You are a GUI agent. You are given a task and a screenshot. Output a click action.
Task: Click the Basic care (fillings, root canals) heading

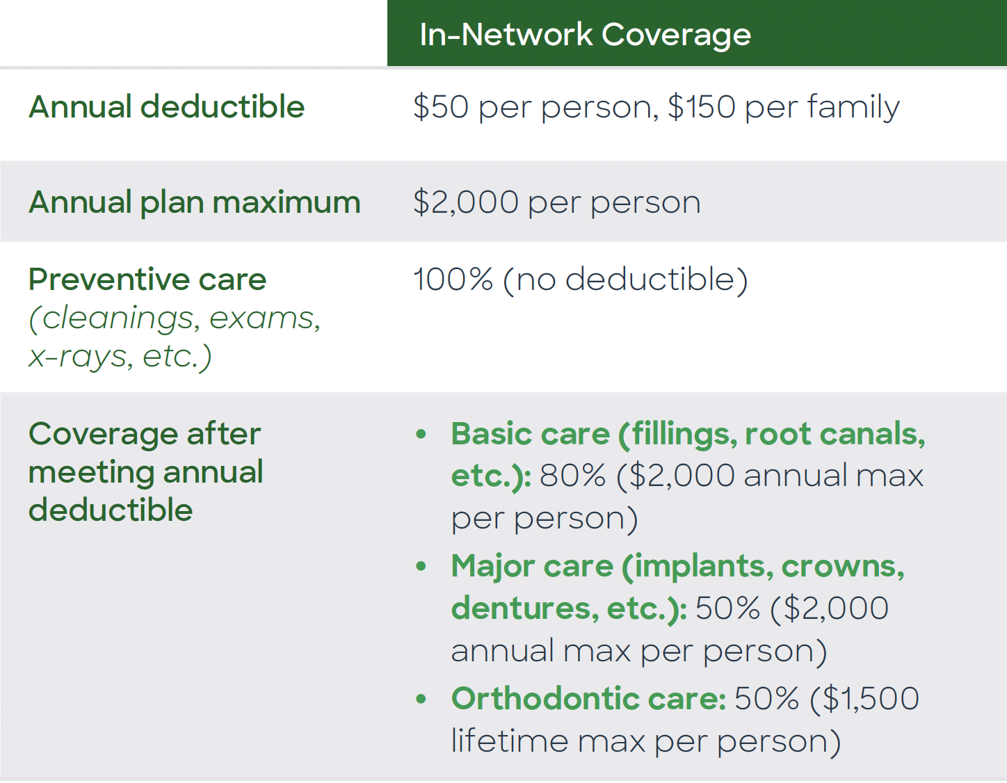point(688,434)
